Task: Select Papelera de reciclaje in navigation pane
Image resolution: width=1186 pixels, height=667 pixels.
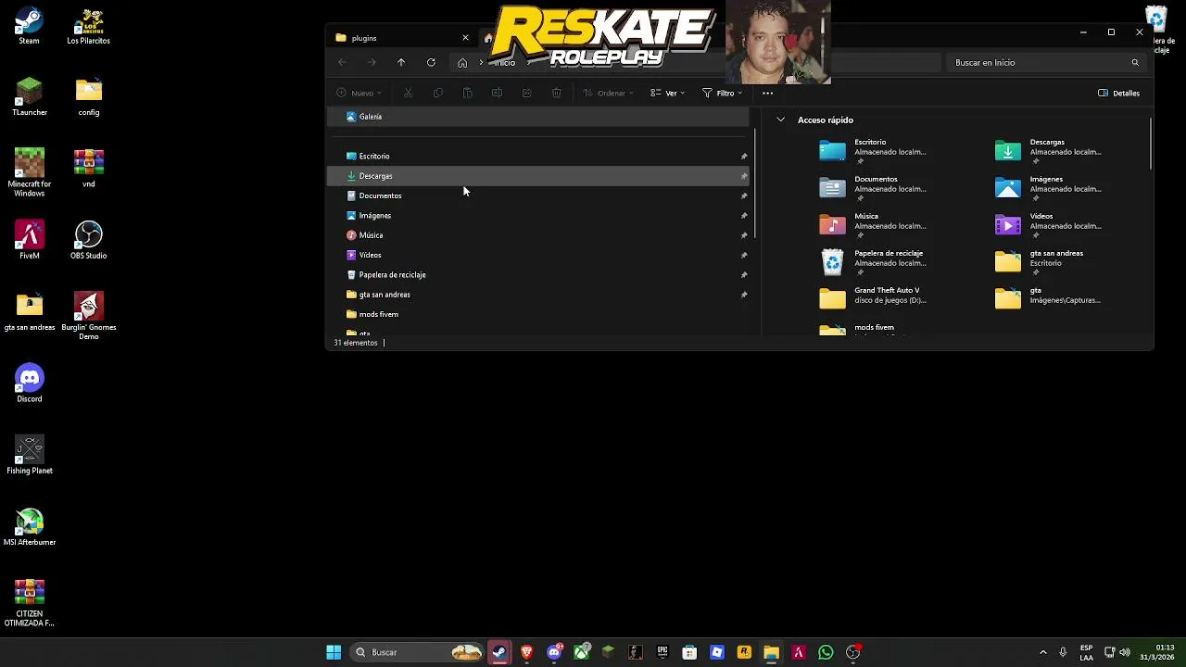Action: tap(538, 274)
